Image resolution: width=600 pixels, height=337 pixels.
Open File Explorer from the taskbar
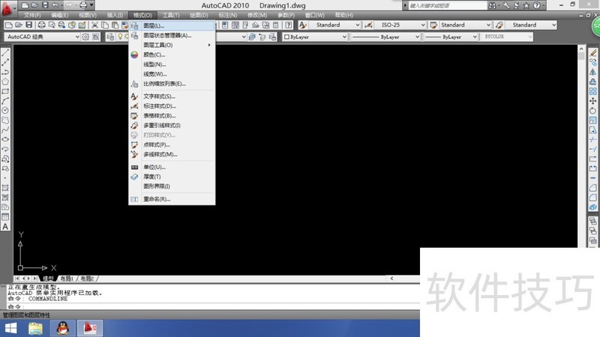[x=35, y=329]
